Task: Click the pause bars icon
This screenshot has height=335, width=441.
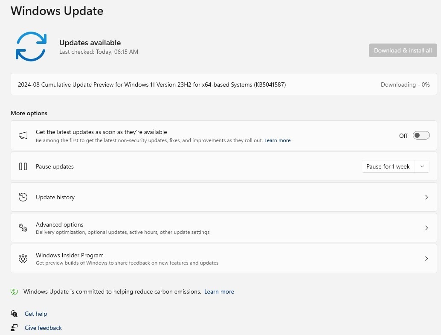Action: 23,166
